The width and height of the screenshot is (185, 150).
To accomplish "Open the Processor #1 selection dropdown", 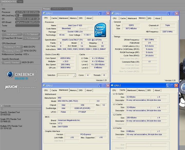I will pos(74,75).
